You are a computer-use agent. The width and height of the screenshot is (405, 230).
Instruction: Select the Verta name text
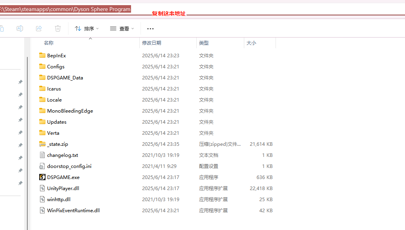point(53,133)
